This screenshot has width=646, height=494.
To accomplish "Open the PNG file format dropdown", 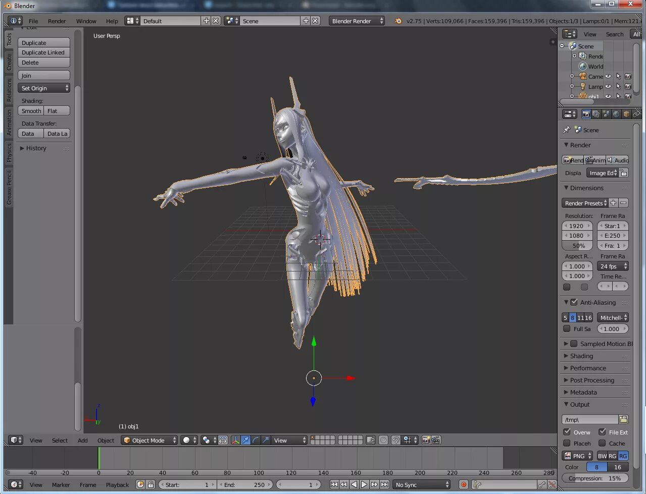I will click(578, 456).
